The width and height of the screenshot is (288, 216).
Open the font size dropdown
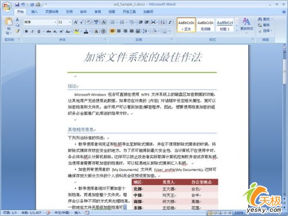click(x=70, y=22)
